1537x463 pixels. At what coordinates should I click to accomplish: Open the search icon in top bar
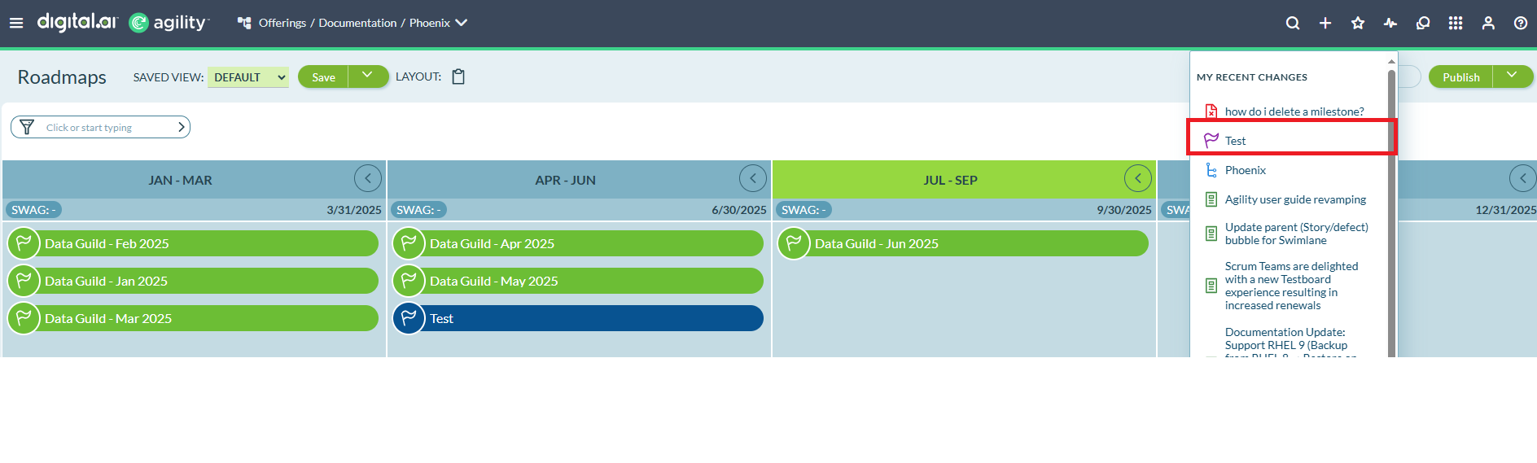pyautogui.click(x=1293, y=23)
